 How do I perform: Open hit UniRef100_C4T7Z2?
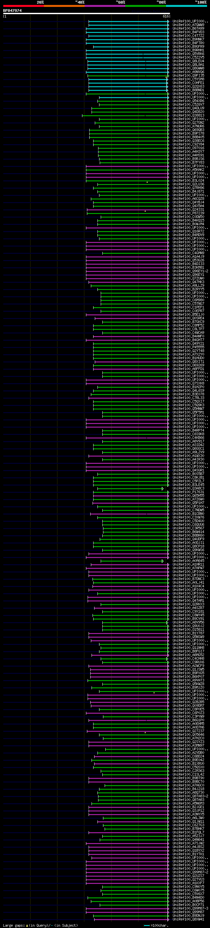(188, 36)
